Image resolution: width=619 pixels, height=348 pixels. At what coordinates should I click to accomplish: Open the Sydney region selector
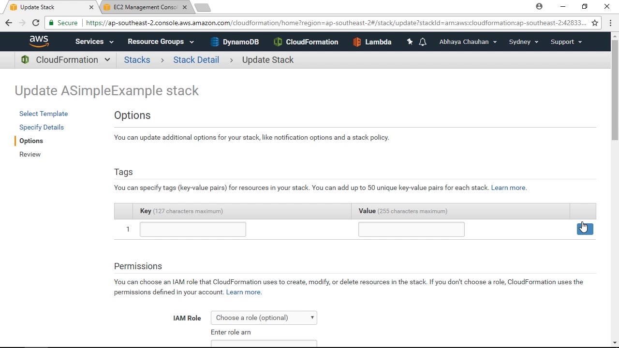[524, 42]
